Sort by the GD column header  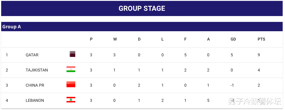point(233,39)
